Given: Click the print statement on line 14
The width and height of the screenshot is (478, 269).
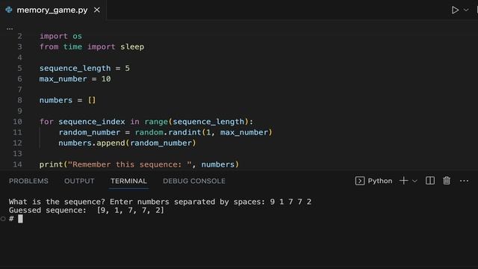Looking at the screenshot, I should point(139,164).
